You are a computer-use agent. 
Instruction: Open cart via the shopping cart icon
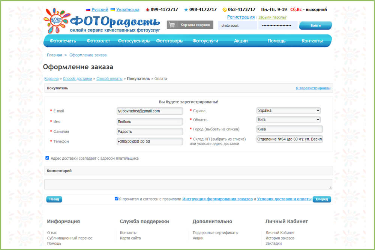(x=172, y=24)
